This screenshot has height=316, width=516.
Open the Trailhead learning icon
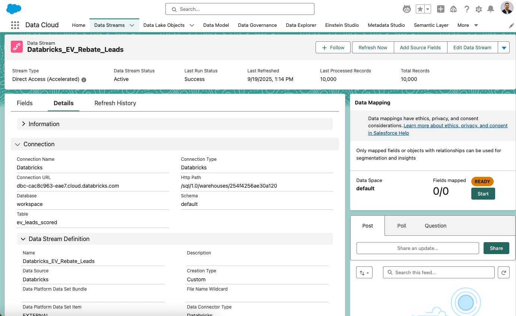pyautogui.click(x=453, y=9)
